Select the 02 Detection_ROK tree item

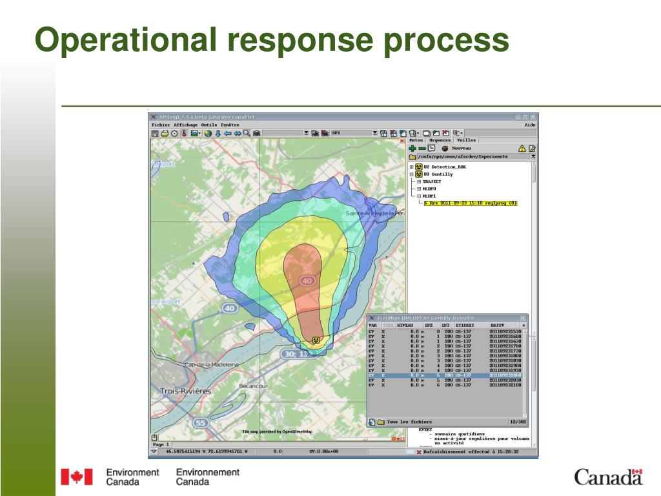[x=445, y=167]
